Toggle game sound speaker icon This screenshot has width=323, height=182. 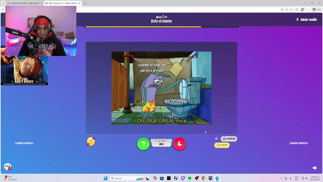point(315,168)
